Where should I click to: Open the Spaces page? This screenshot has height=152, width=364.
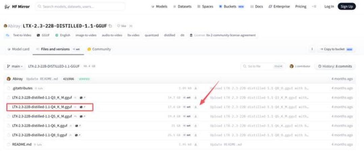206,6
